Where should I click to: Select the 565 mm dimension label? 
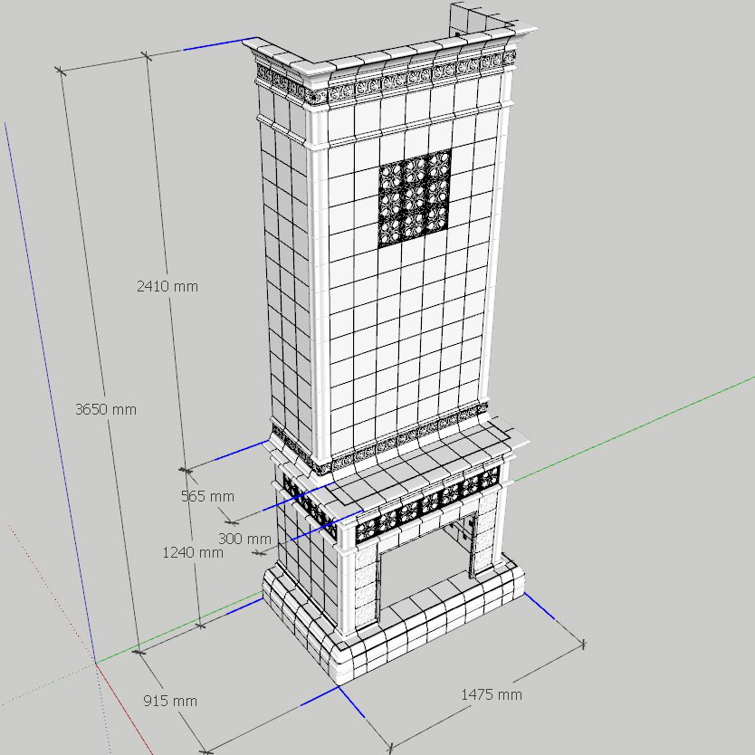point(207,496)
